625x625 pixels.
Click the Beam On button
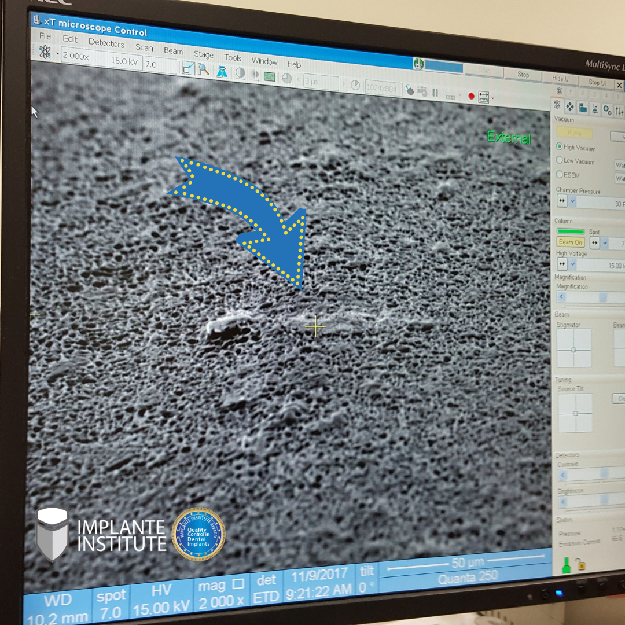pos(570,242)
